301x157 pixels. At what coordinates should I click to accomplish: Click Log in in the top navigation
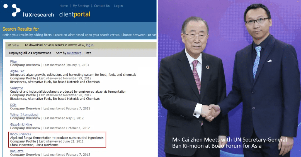[x=118, y=6]
